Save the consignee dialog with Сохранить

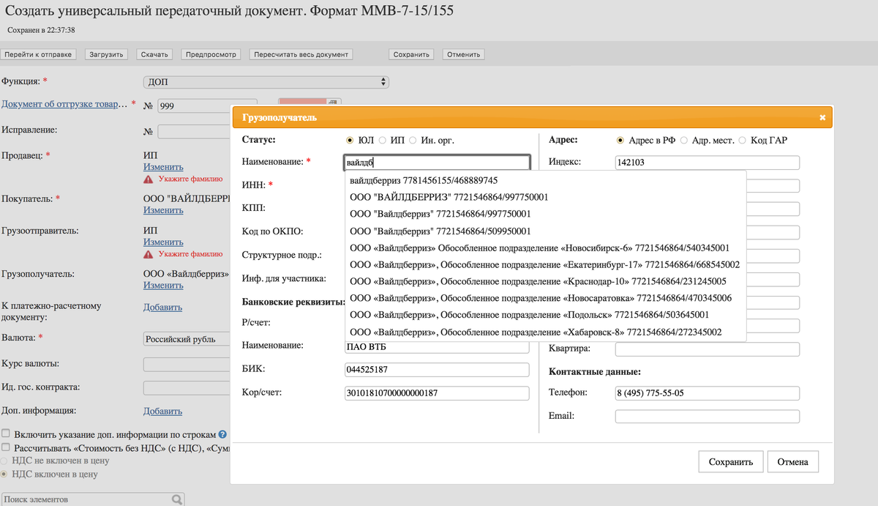[731, 462]
